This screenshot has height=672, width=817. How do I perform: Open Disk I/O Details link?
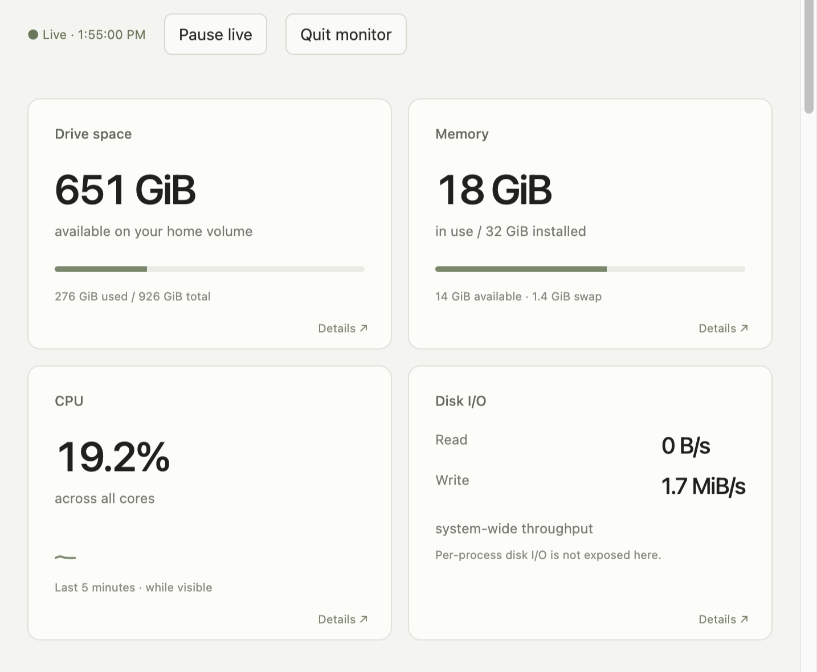coord(724,619)
